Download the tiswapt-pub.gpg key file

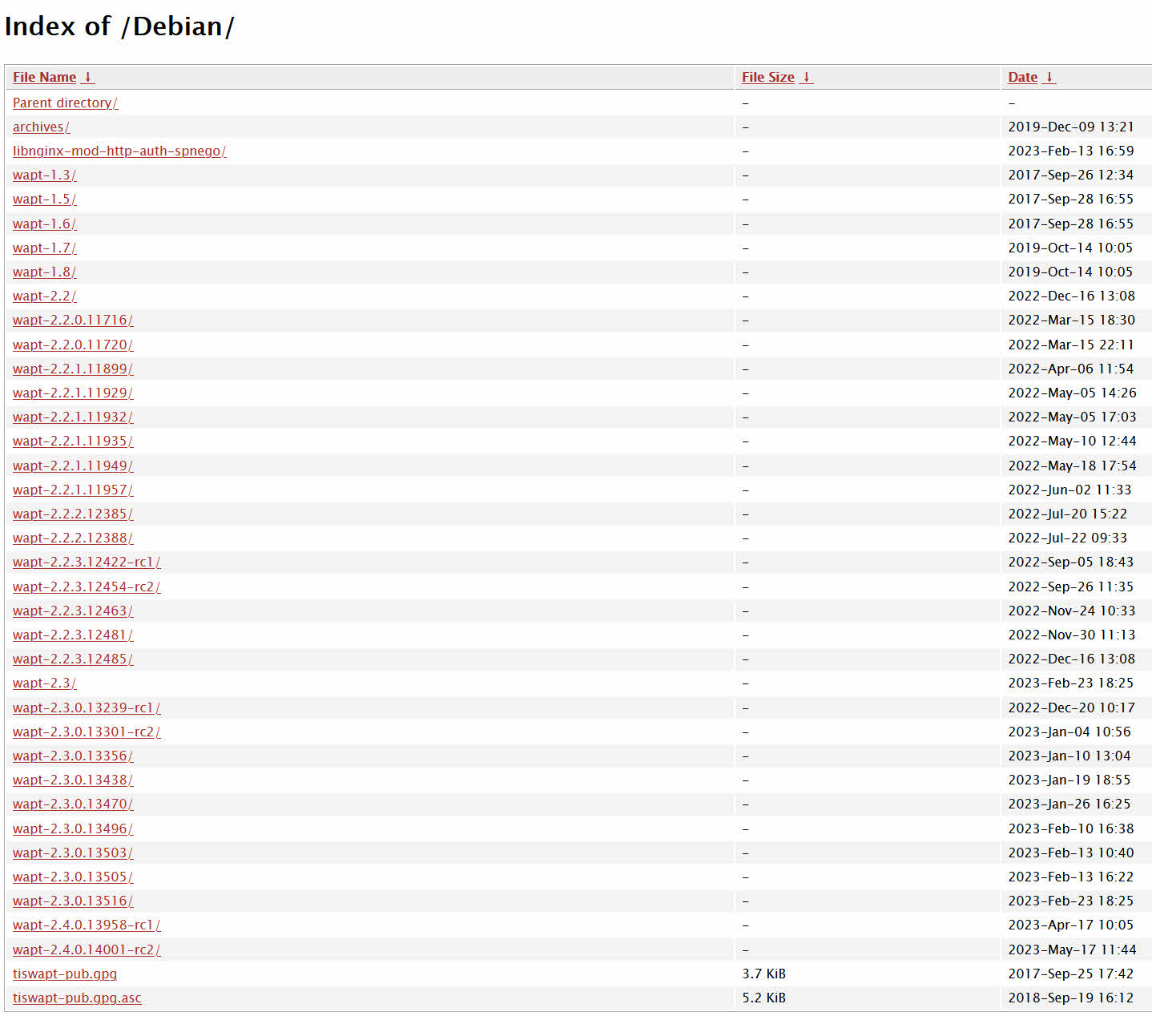tap(65, 974)
